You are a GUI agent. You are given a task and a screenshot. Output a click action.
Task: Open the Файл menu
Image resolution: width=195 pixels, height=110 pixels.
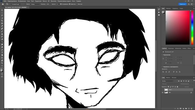pos(5,1)
